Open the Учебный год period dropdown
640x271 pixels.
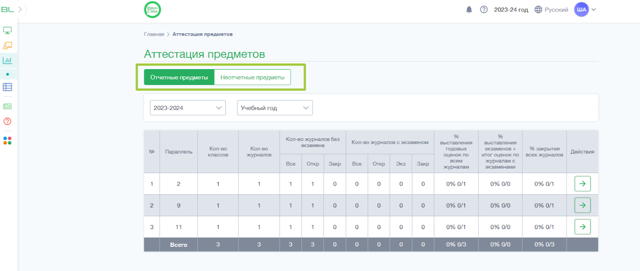tap(275, 108)
